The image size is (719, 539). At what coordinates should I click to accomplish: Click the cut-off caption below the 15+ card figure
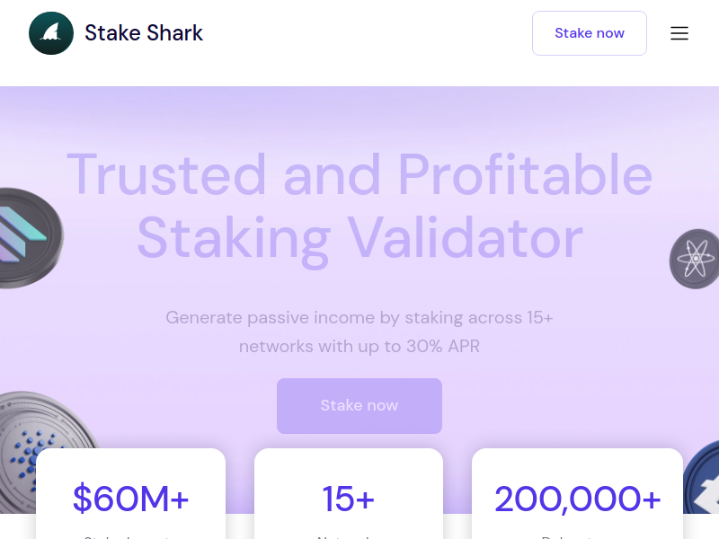(349, 536)
